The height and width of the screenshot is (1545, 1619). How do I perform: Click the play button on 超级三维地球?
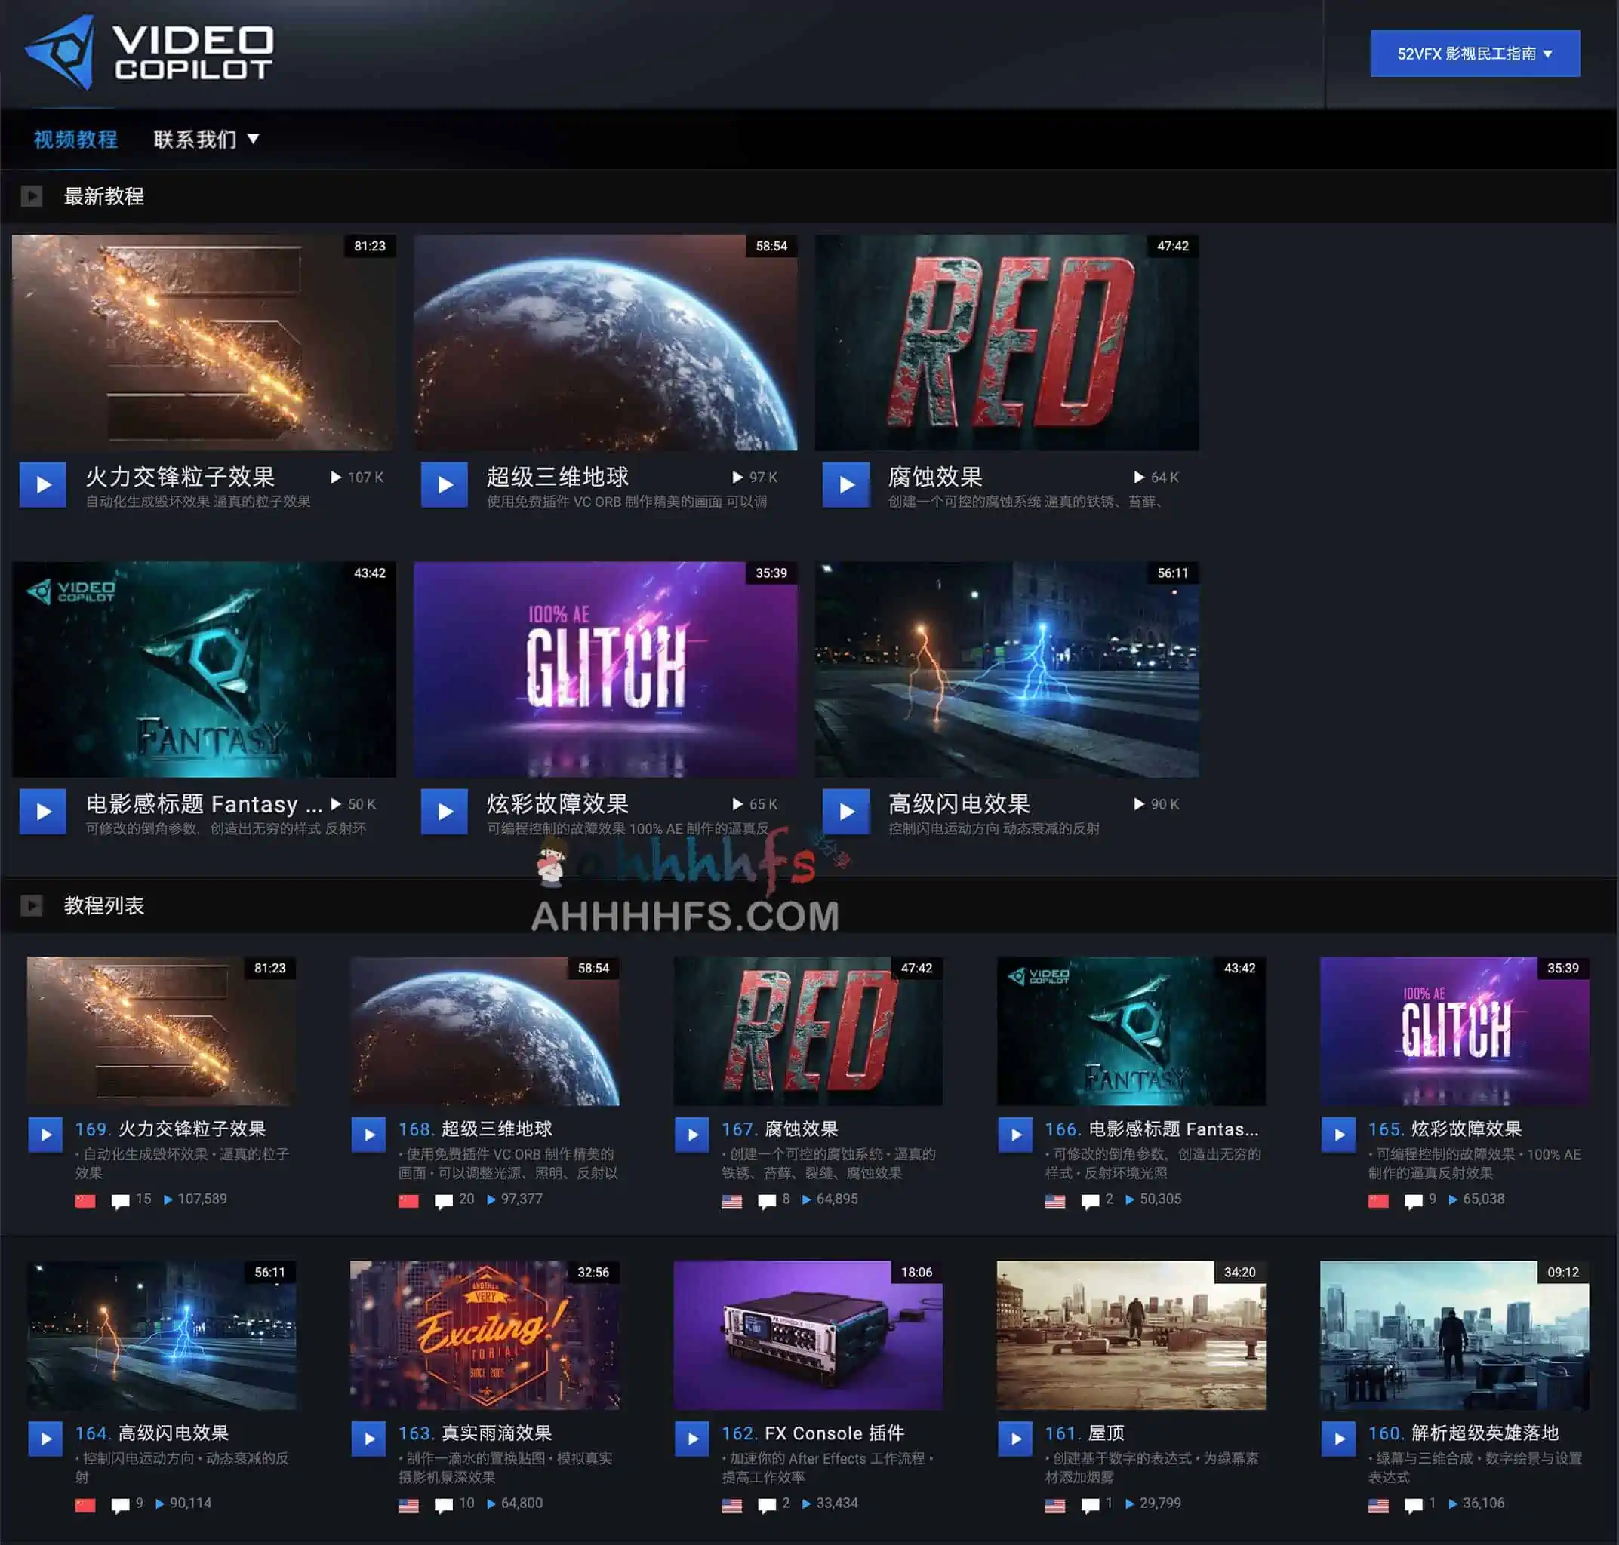pos(445,485)
